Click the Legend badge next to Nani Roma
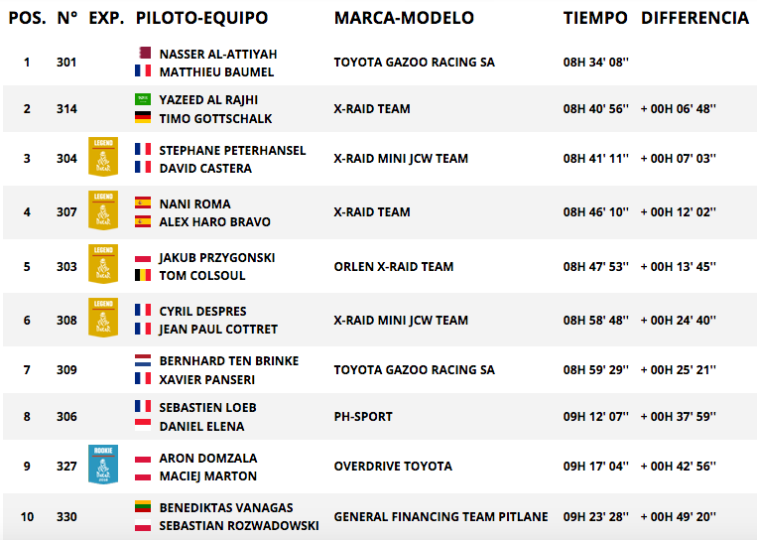Image resolution: width=757 pixels, height=540 pixels. tap(103, 210)
